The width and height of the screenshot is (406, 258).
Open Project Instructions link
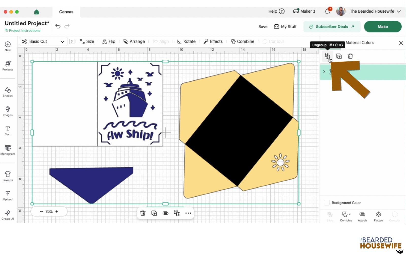click(23, 30)
